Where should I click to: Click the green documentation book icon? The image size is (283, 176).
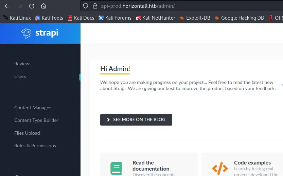pyautogui.click(x=116, y=169)
